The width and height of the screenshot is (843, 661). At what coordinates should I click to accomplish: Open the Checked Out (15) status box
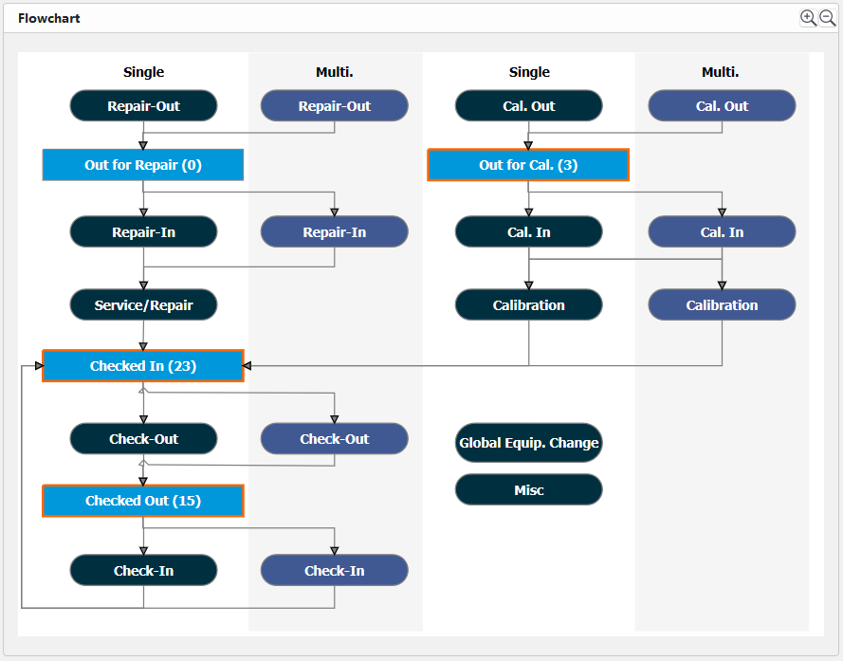coord(143,501)
